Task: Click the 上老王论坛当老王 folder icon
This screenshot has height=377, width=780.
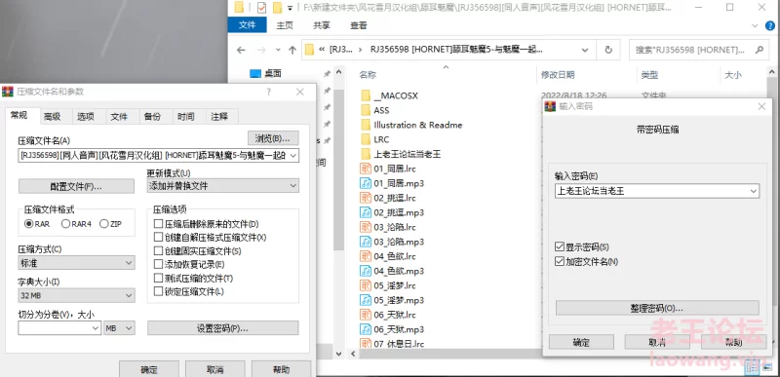Action: tap(366, 154)
